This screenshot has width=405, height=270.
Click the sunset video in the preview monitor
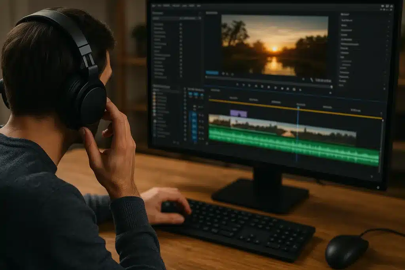click(x=275, y=45)
